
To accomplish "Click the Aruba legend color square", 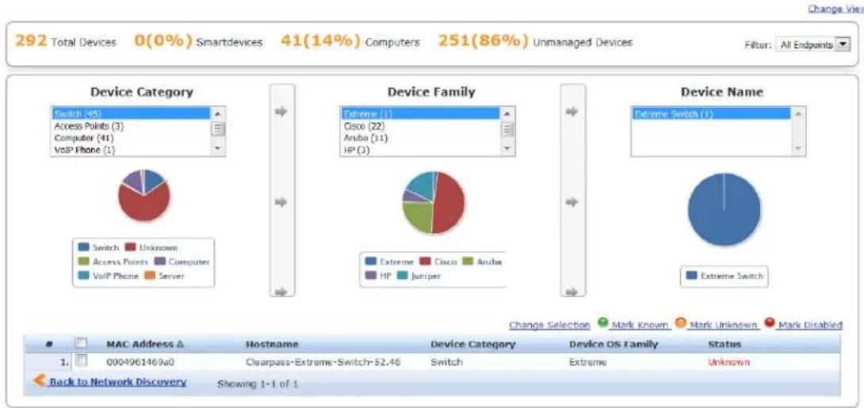I will pyautogui.click(x=468, y=262).
